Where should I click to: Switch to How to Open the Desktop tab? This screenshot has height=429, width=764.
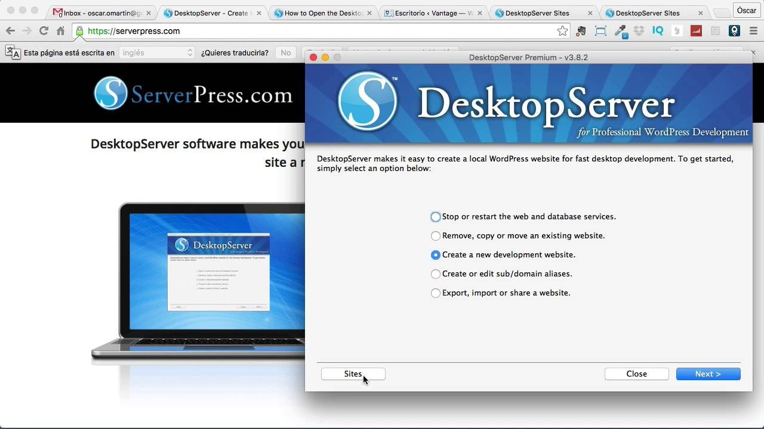[x=322, y=13]
